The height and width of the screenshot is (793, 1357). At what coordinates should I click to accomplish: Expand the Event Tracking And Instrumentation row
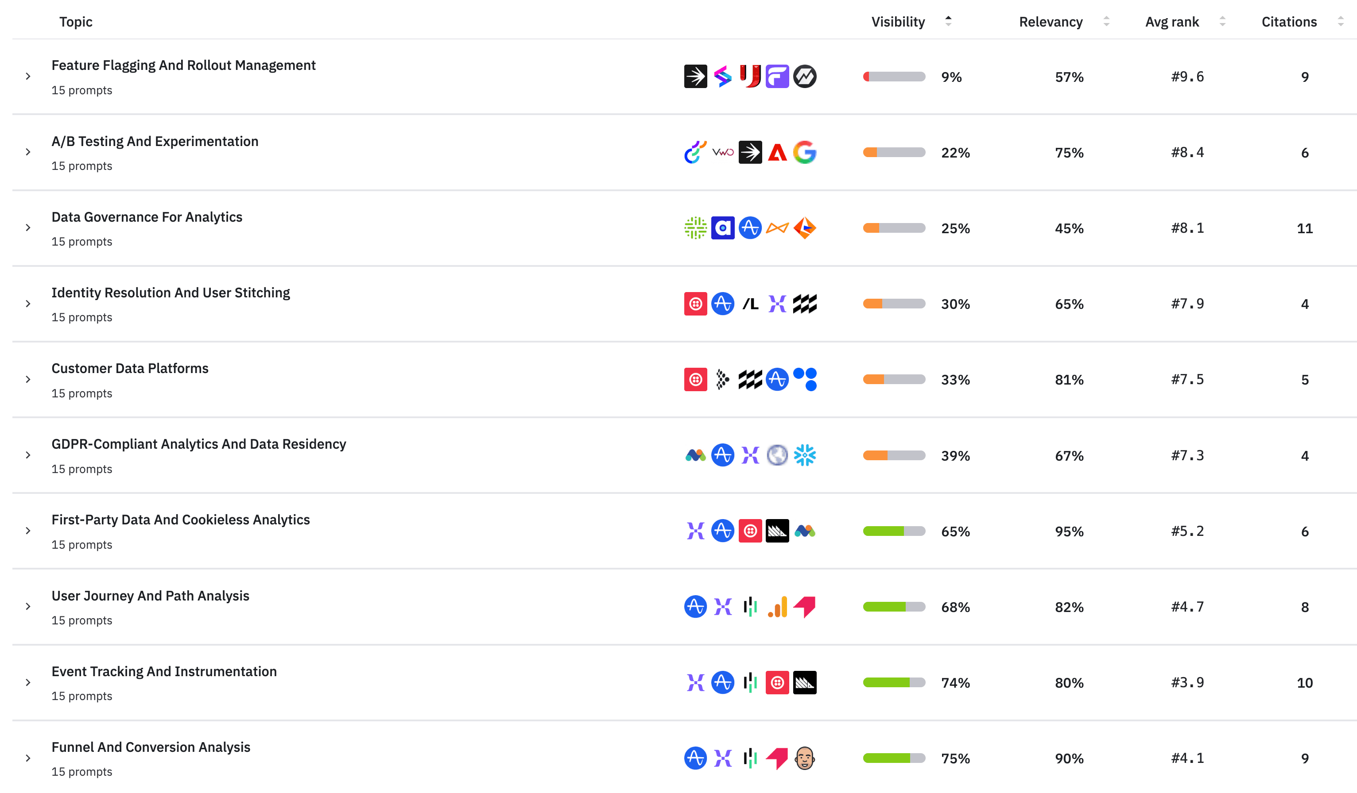tap(28, 683)
